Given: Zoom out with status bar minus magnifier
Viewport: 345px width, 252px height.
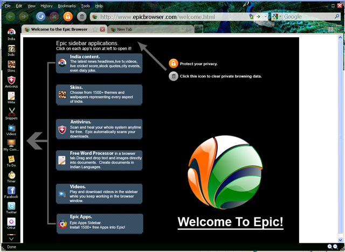Looking at the screenshot, I should [x=335, y=247].
